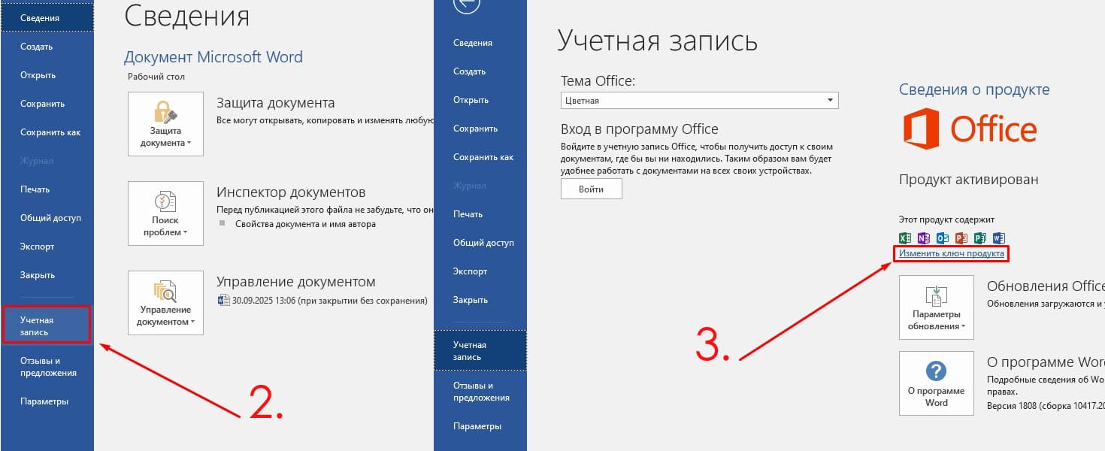Click the OneNote icon under 'Этот продукт содержит'
The width and height of the screenshot is (1105, 451).
922,238
